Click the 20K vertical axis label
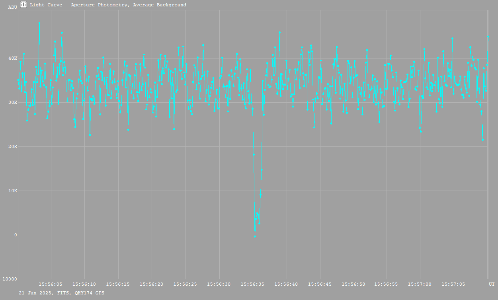The width and height of the screenshot is (498, 300). click(13, 147)
